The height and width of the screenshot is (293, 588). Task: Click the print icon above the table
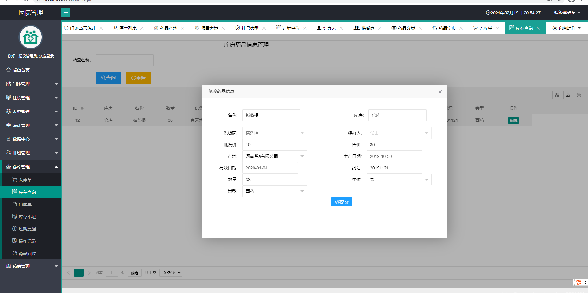pos(579,95)
